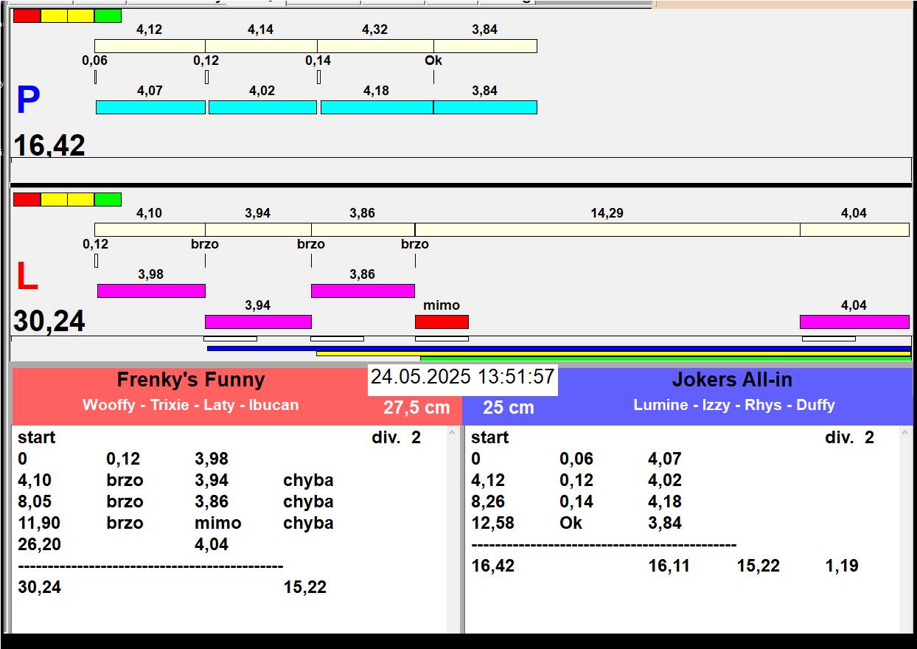This screenshot has width=917, height=649.
Task: Click the 14,29 segment in lane L timeline
Action: point(607,230)
